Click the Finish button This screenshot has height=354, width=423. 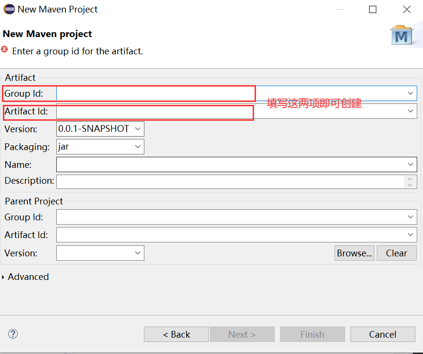tap(312, 334)
